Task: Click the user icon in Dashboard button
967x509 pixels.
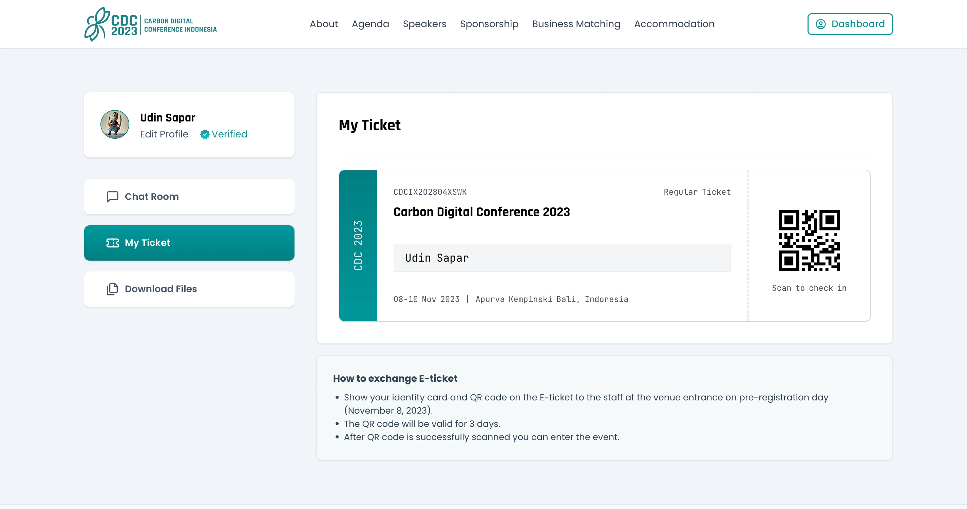Action: pos(821,24)
